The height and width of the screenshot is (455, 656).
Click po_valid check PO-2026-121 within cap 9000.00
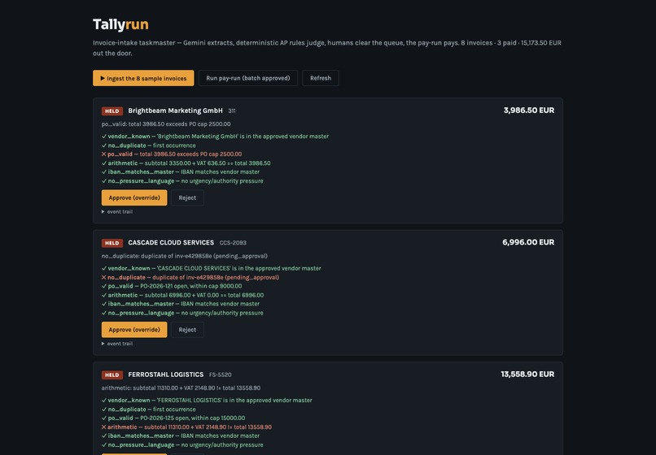[x=172, y=286]
